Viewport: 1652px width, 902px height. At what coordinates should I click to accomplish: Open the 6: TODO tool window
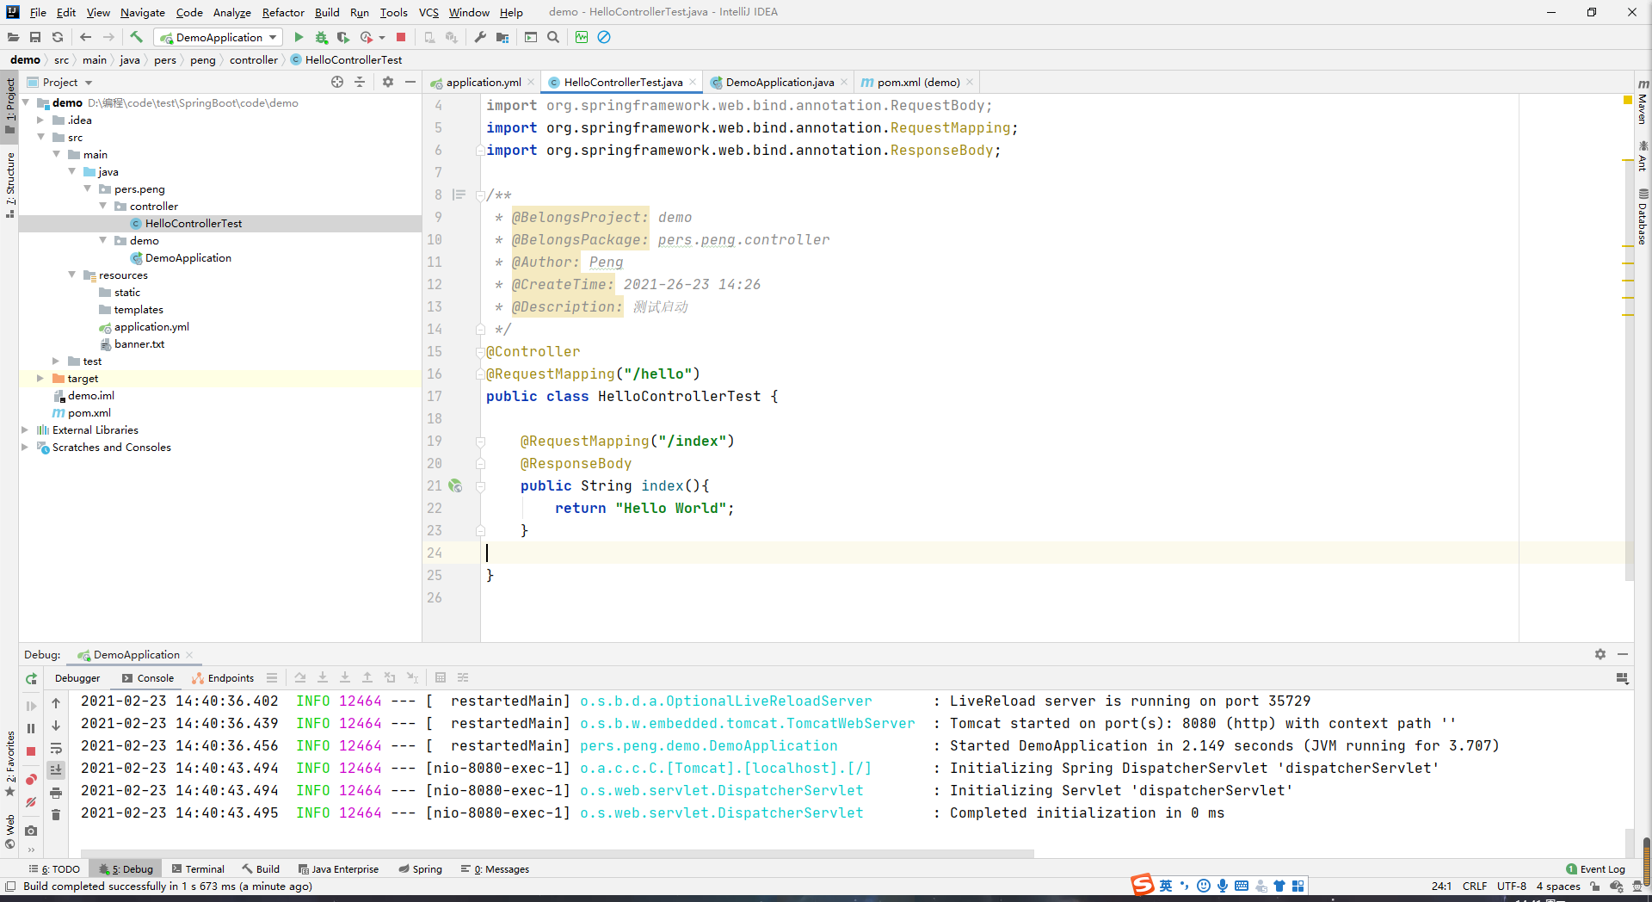[x=54, y=869]
